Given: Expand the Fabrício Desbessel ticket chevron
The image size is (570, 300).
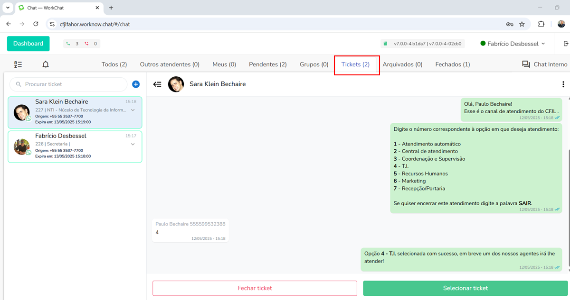Looking at the screenshot, I should (133, 144).
